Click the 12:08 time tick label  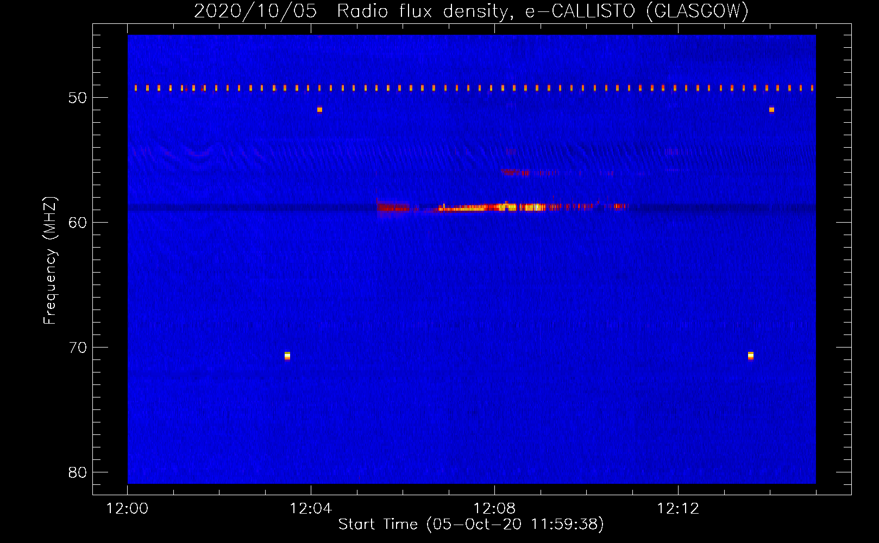[x=494, y=509]
